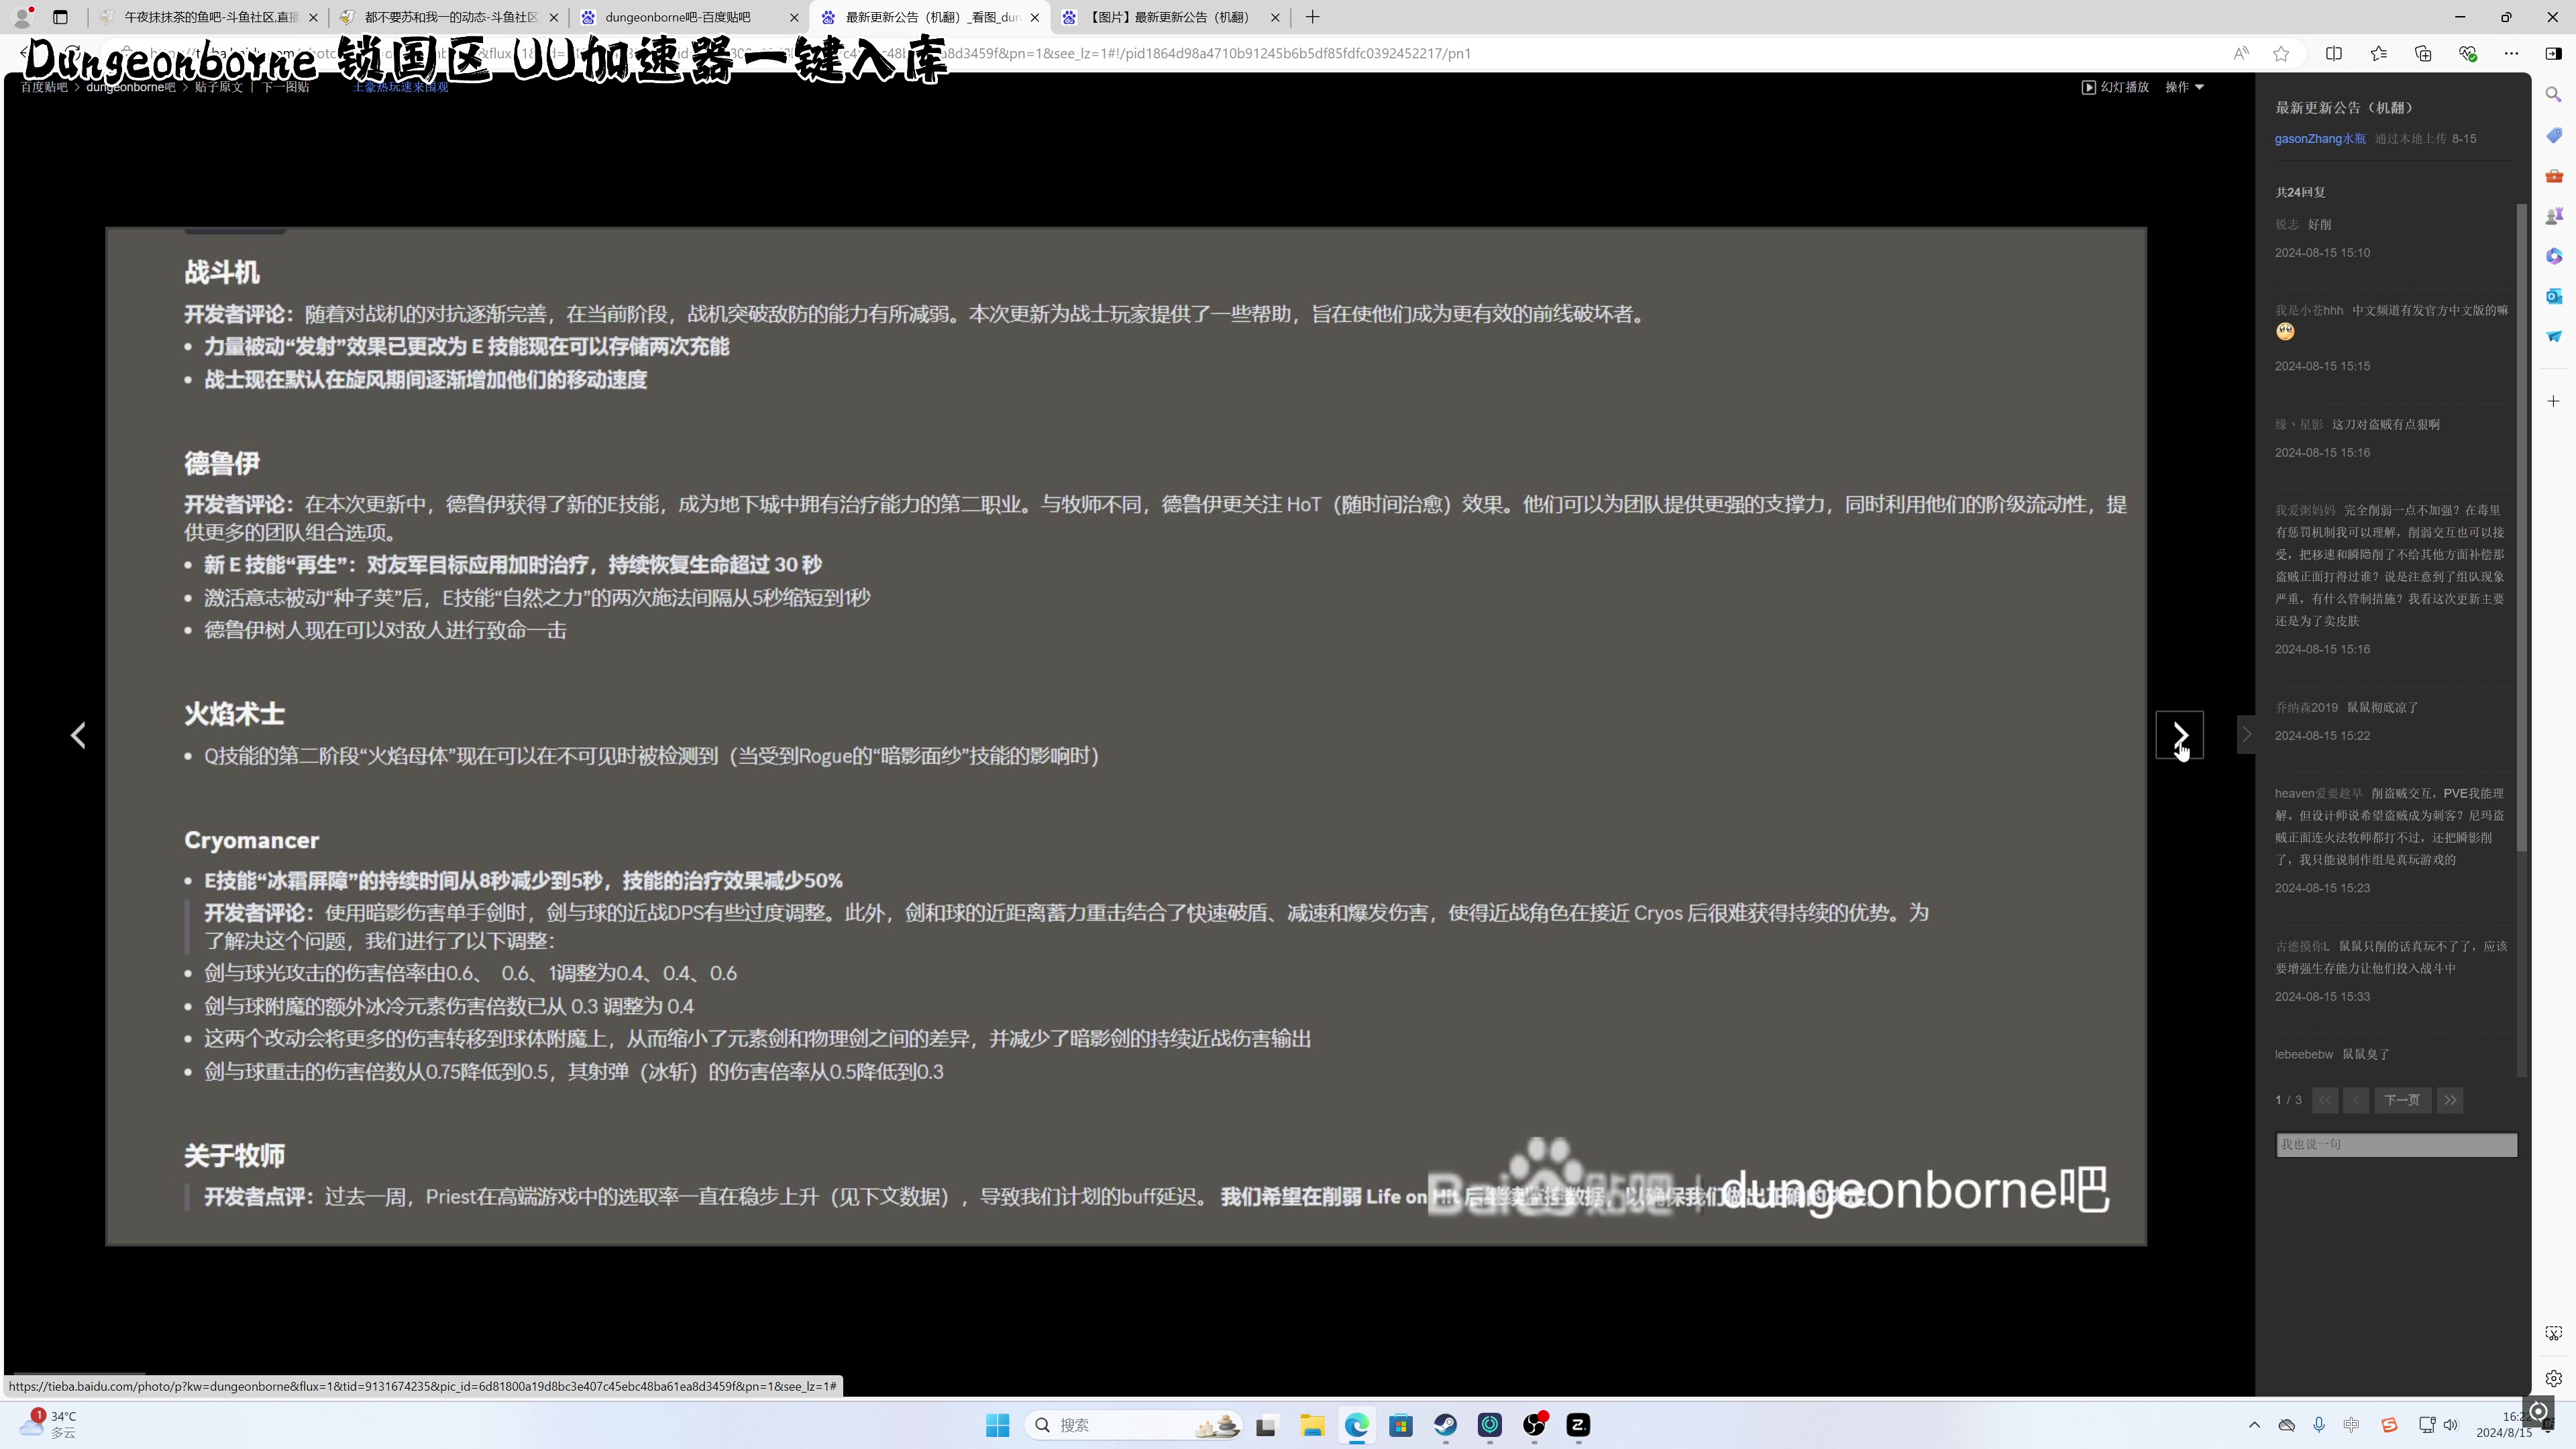The width and height of the screenshot is (2576, 1449).
Task: Open sidebar Search icon
Action: tap(2553, 94)
